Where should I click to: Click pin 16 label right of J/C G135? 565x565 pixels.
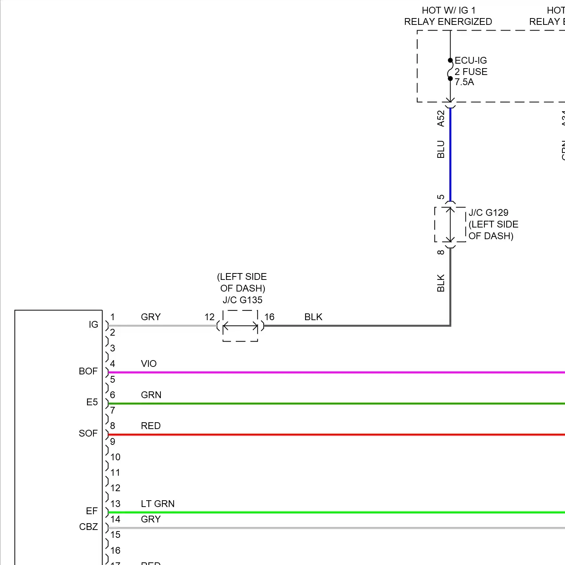[x=269, y=317]
